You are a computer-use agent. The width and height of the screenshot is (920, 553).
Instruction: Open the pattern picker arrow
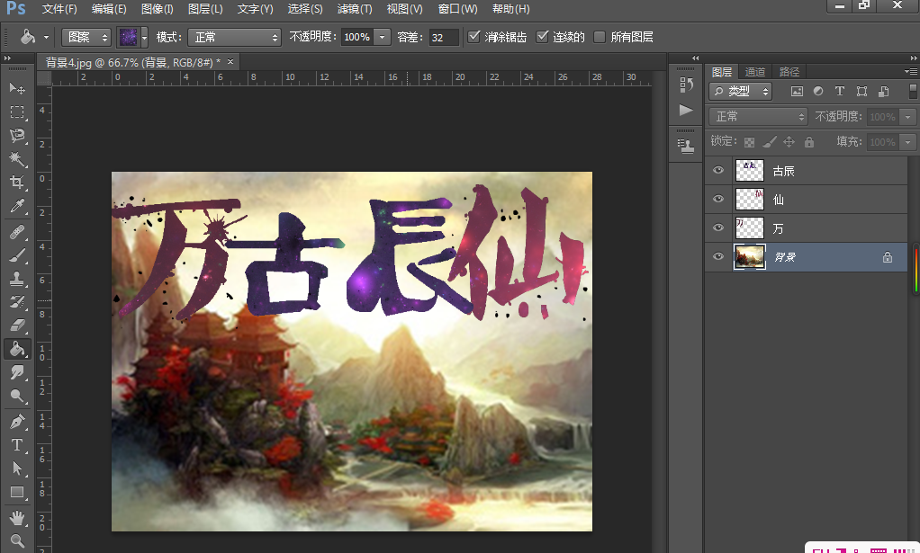pyautogui.click(x=144, y=38)
